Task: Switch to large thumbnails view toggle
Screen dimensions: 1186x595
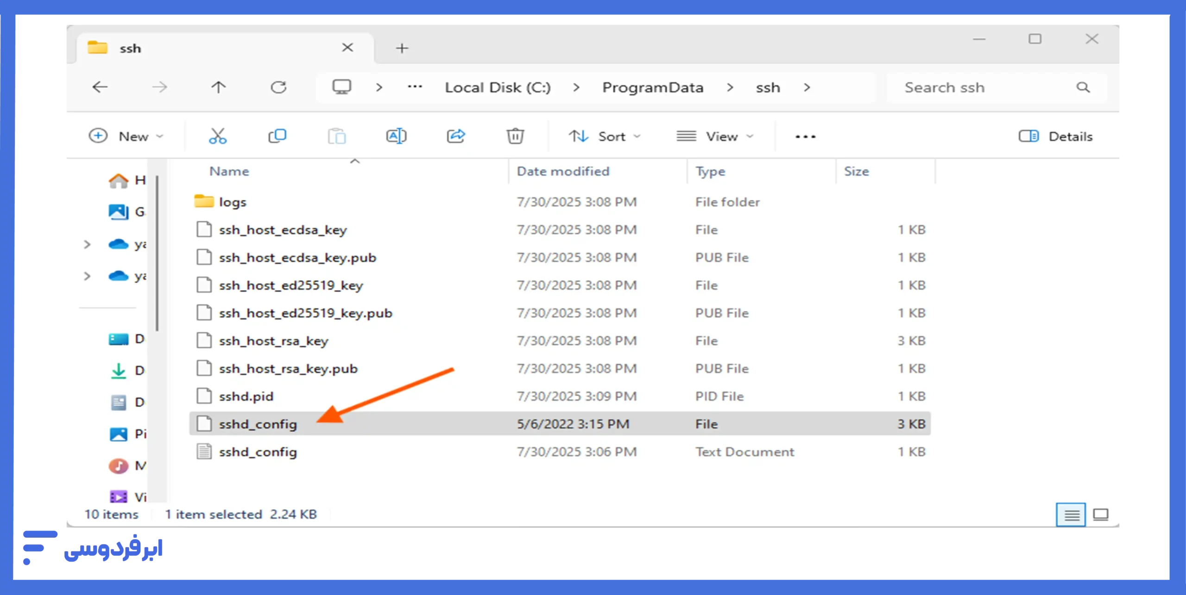Action: click(1100, 514)
